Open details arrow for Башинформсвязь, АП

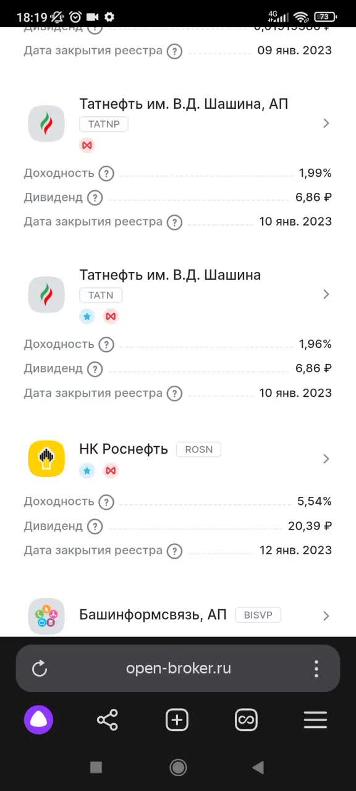326,616
